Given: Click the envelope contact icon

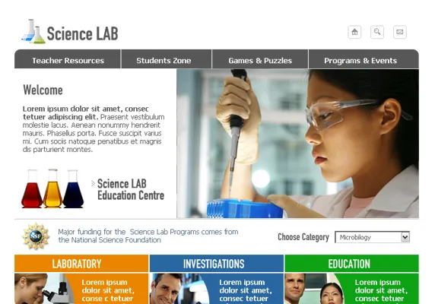Looking at the screenshot, I should (400, 32).
